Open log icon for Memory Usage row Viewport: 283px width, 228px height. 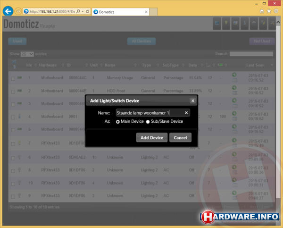(x=235, y=80)
